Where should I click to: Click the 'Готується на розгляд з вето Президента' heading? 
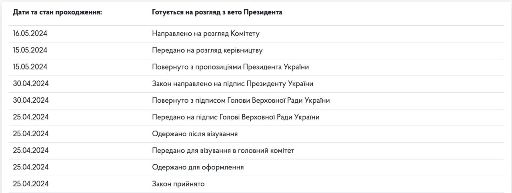point(217,12)
